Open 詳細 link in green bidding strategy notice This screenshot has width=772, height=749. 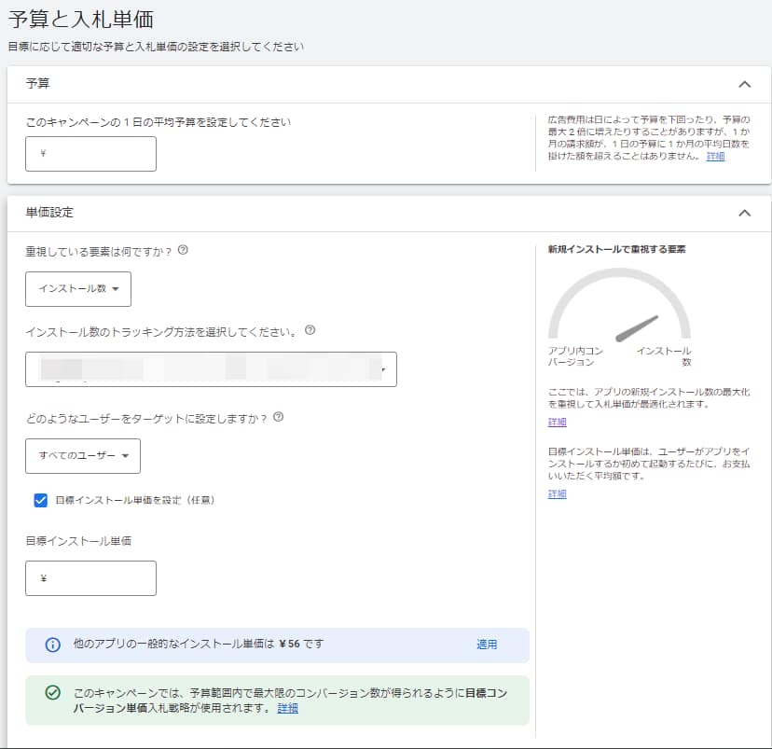[x=288, y=709]
